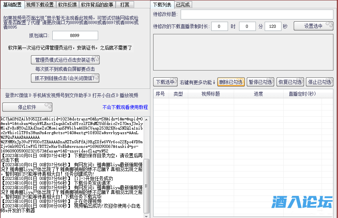The height and width of the screenshot is (218, 338).
Task: Click the 暂停已勾选 button
Action: click(x=260, y=82)
